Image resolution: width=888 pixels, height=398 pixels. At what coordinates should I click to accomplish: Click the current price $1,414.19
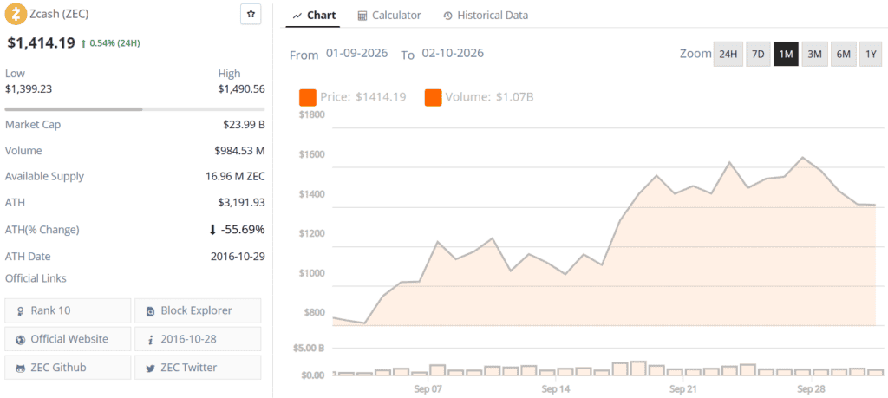(x=41, y=42)
